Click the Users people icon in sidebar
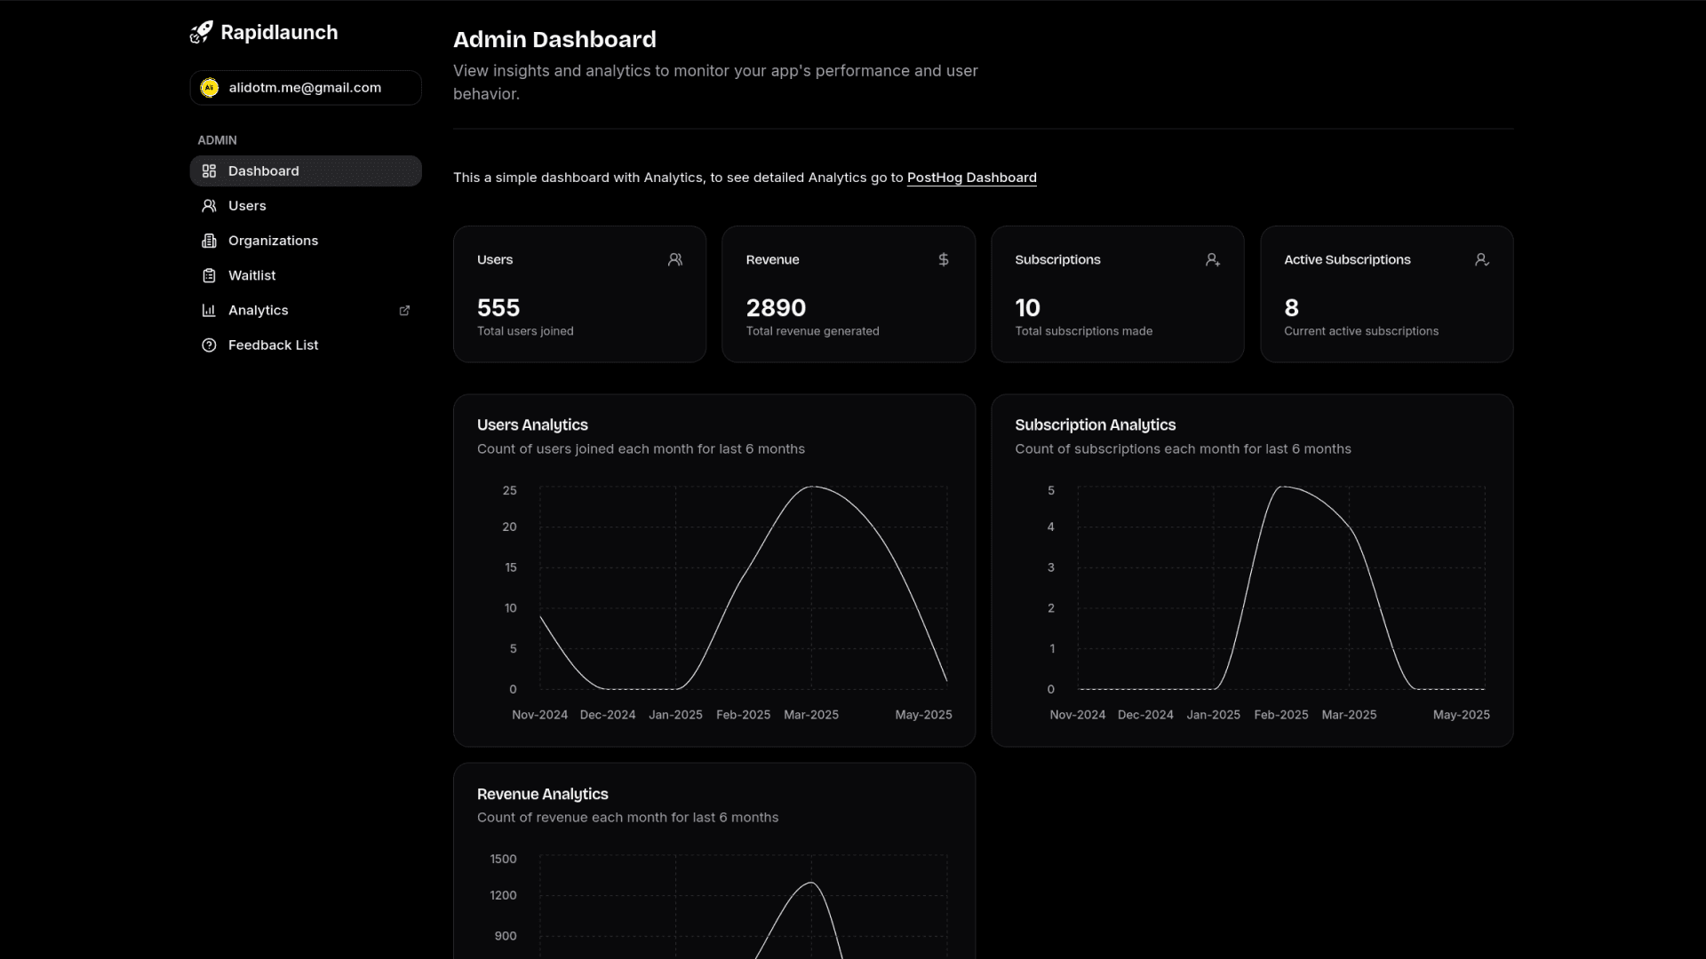Screen dimensions: 1706x959 209,206
